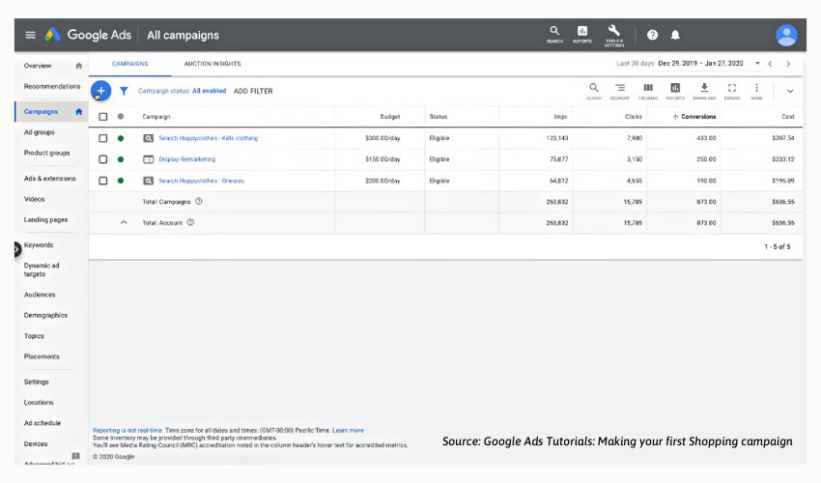Open the table Reports toolbar icon
The height and width of the screenshot is (483, 821).
point(675,91)
